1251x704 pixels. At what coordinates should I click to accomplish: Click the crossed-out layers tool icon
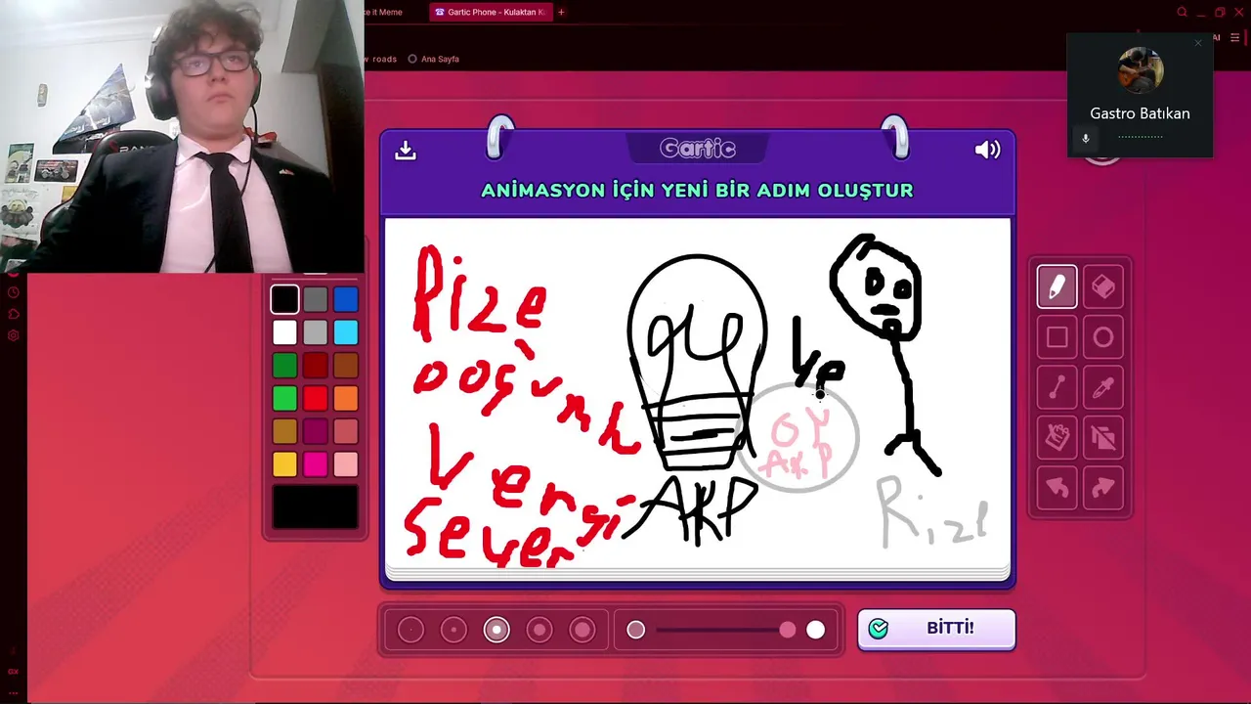1103,437
